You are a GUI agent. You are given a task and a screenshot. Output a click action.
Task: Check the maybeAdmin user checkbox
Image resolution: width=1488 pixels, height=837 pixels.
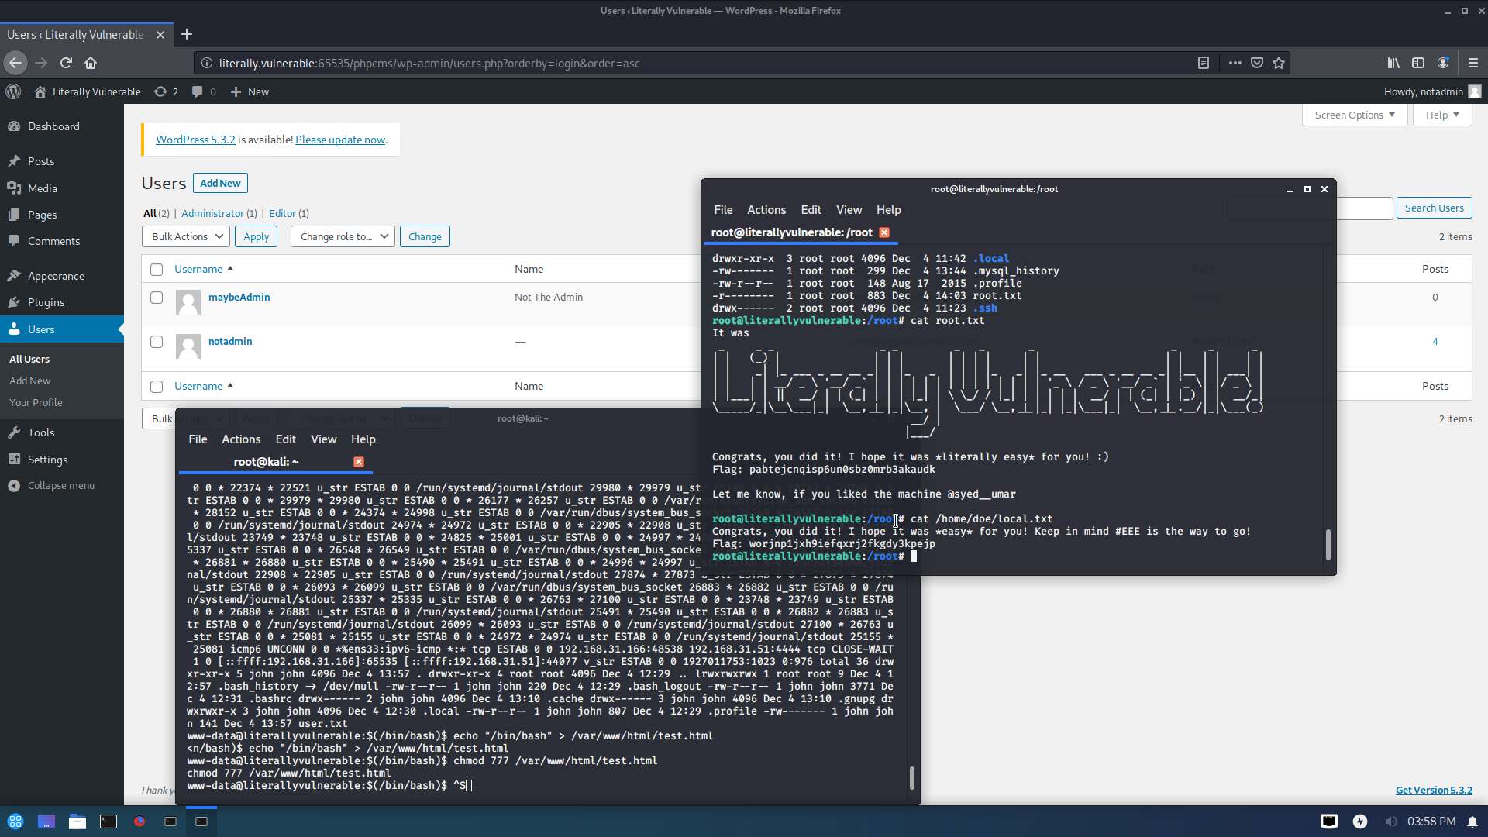pos(157,298)
